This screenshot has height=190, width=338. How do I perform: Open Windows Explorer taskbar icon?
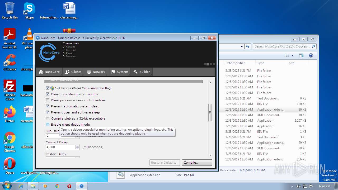click(x=33, y=186)
